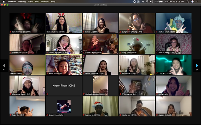Viewport: 201px width, 125px height.
Task: Select Kelly Ko's video tile
Action: coord(174,65)
